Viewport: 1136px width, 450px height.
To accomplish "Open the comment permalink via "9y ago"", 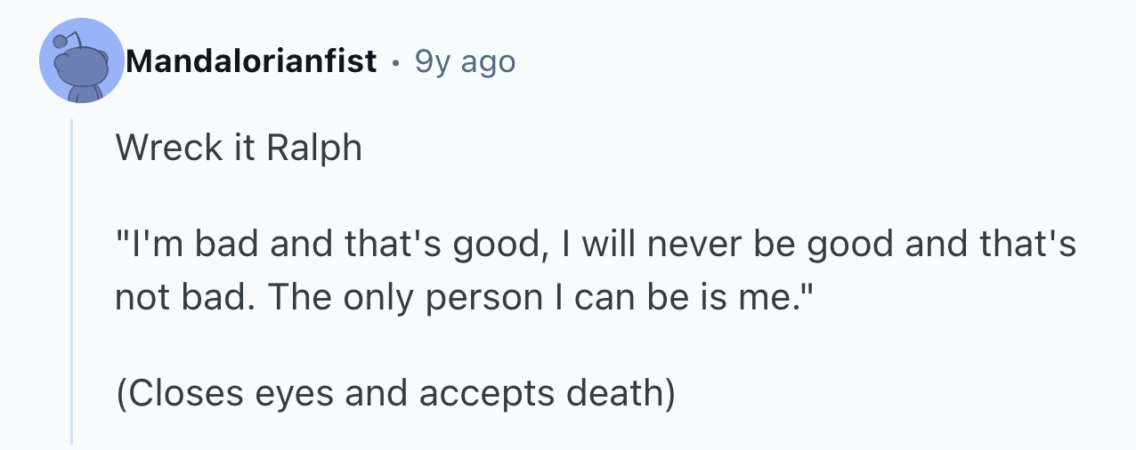I will pyautogui.click(x=466, y=61).
